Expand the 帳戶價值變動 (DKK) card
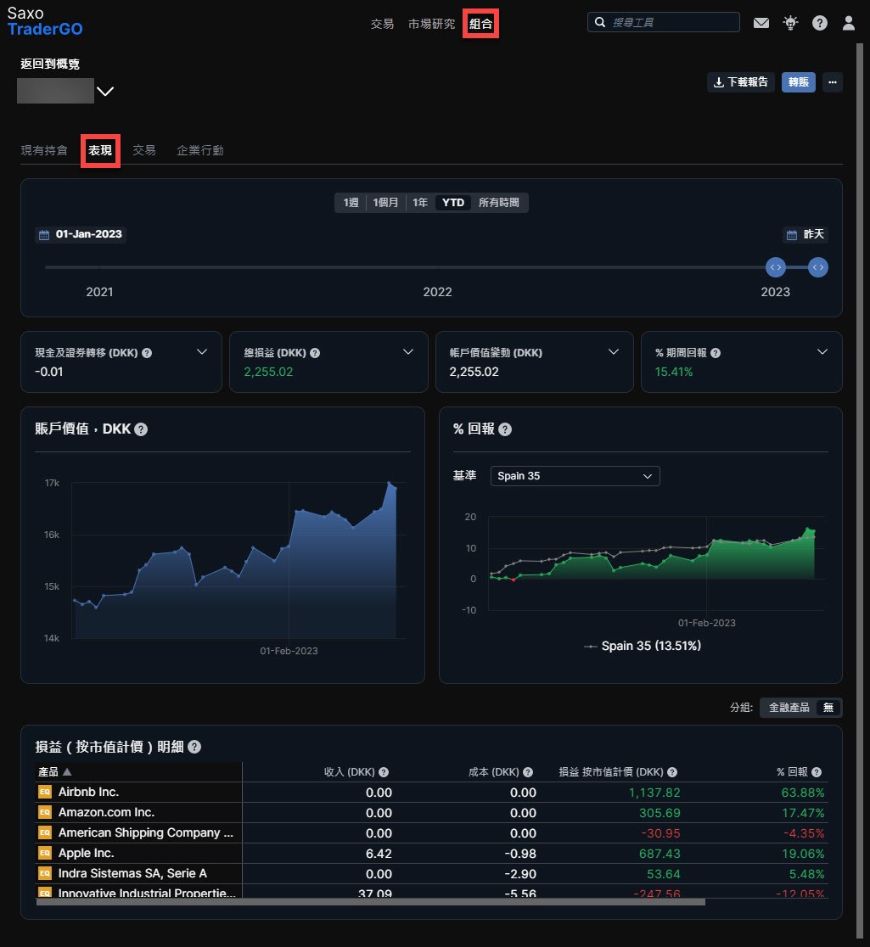870x947 pixels. [613, 352]
